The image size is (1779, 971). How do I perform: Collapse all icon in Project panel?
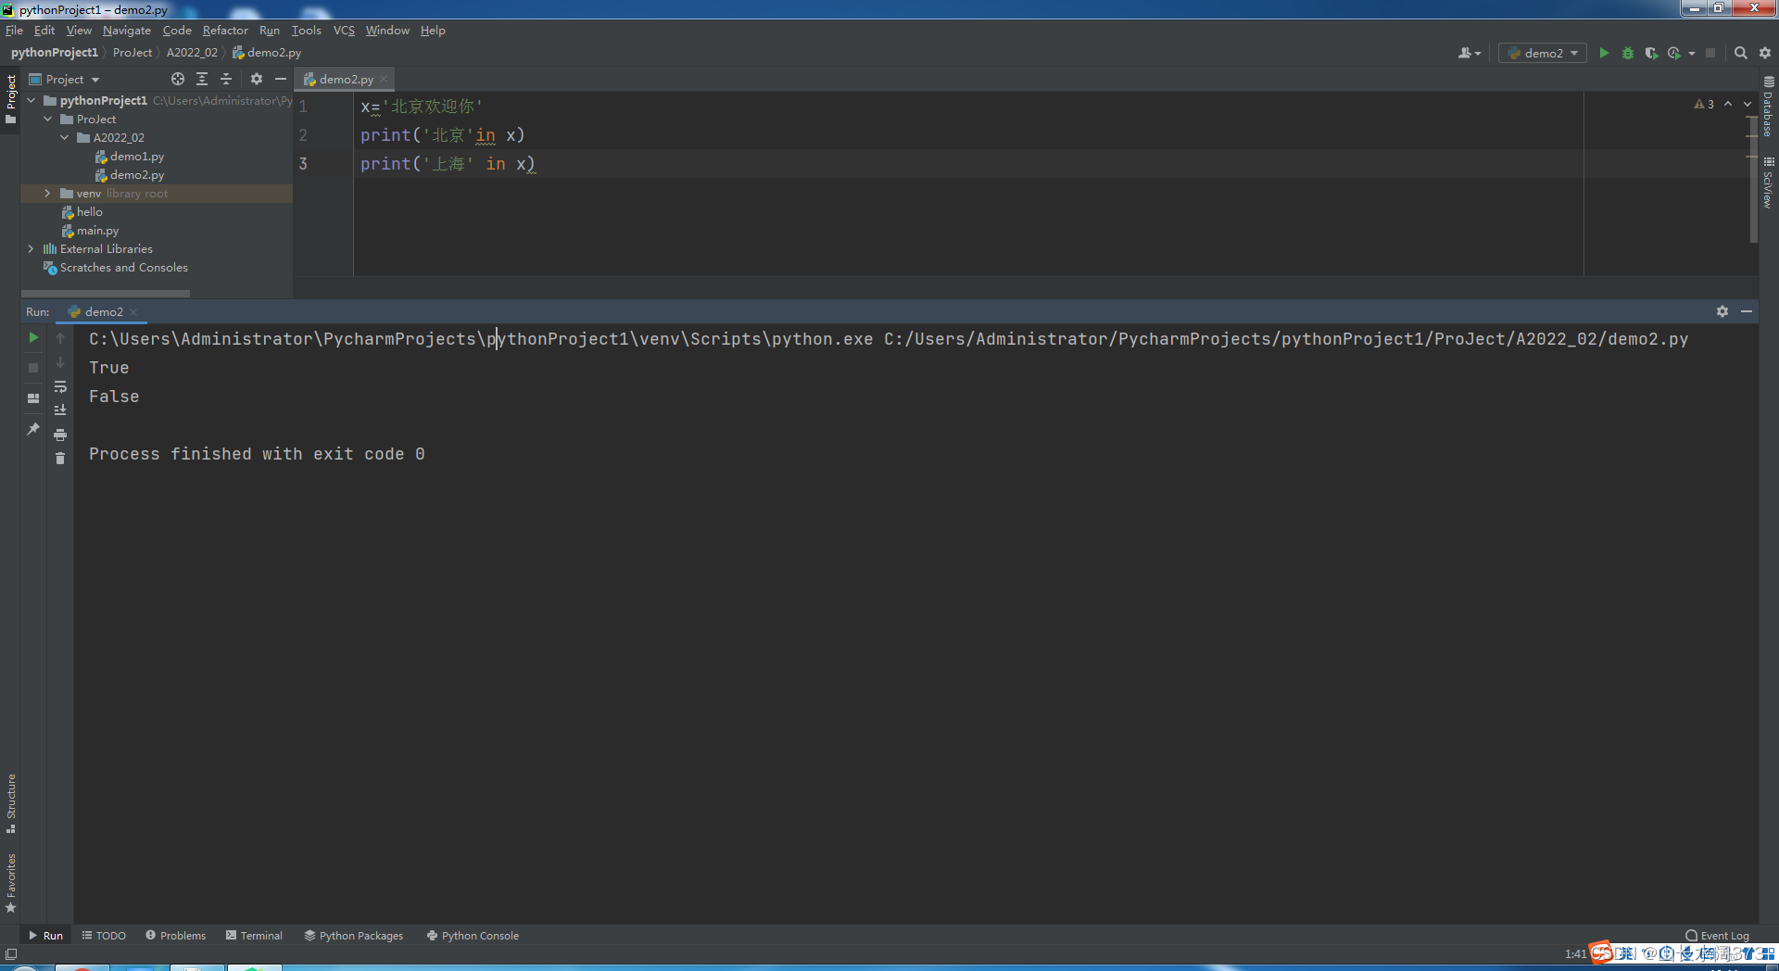pos(226,79)
